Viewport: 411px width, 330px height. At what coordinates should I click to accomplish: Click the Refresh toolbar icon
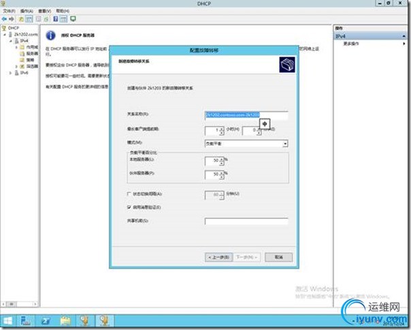(x=46, y=19)
